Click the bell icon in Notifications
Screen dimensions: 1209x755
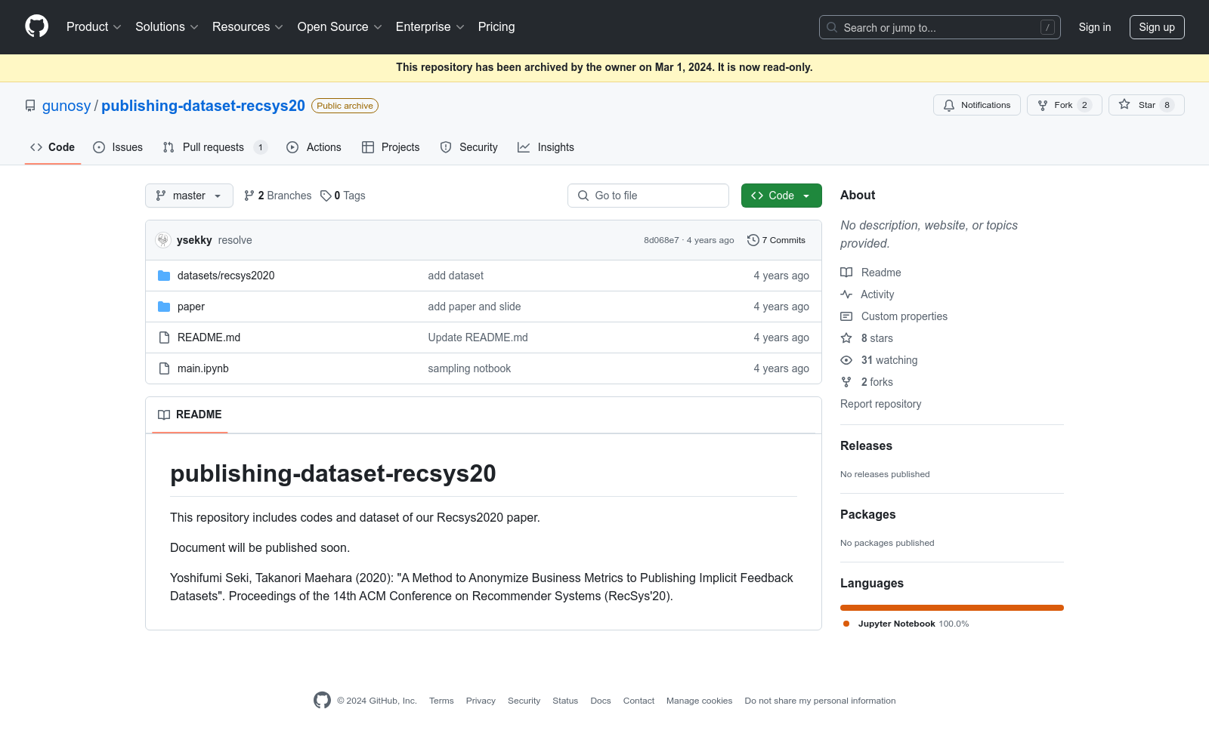pos(949,106)
